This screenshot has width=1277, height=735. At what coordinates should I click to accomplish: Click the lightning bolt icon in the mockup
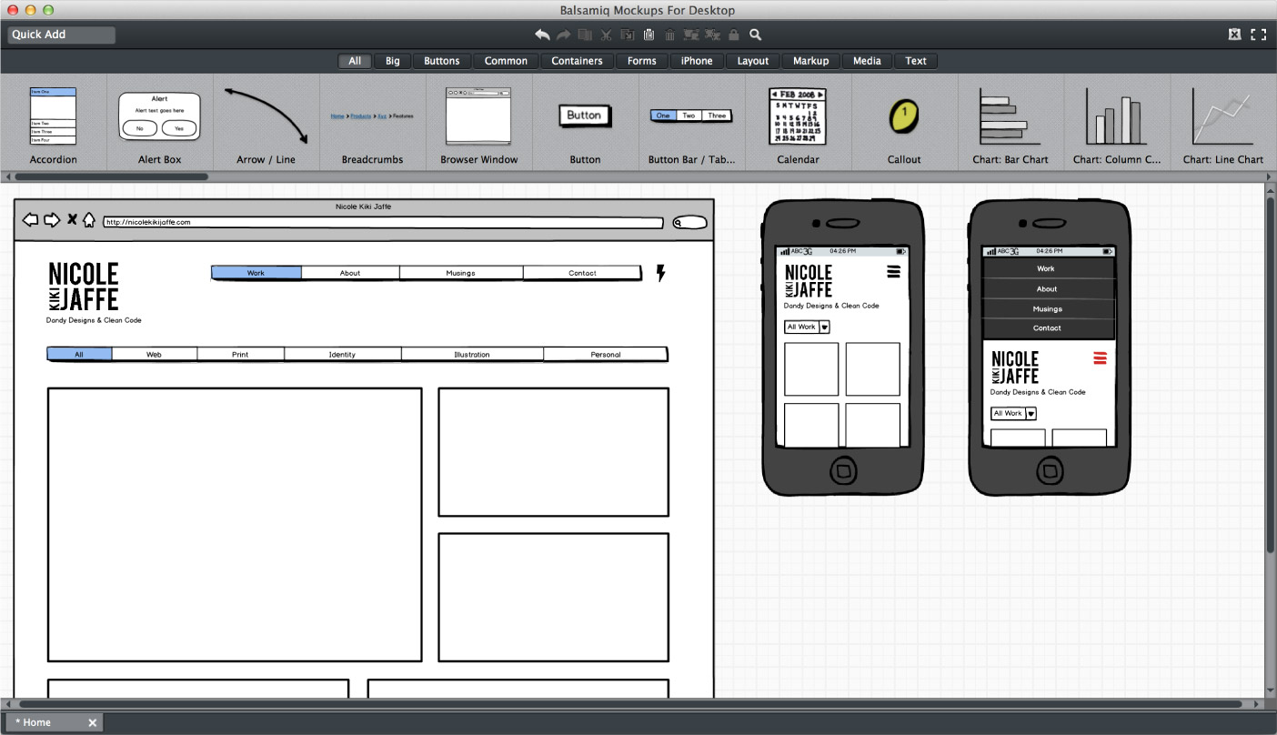point(661,273)
